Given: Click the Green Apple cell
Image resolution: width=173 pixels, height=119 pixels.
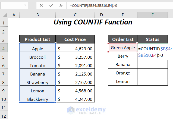Looking at the screenshot, I should [x=123, y=48].
